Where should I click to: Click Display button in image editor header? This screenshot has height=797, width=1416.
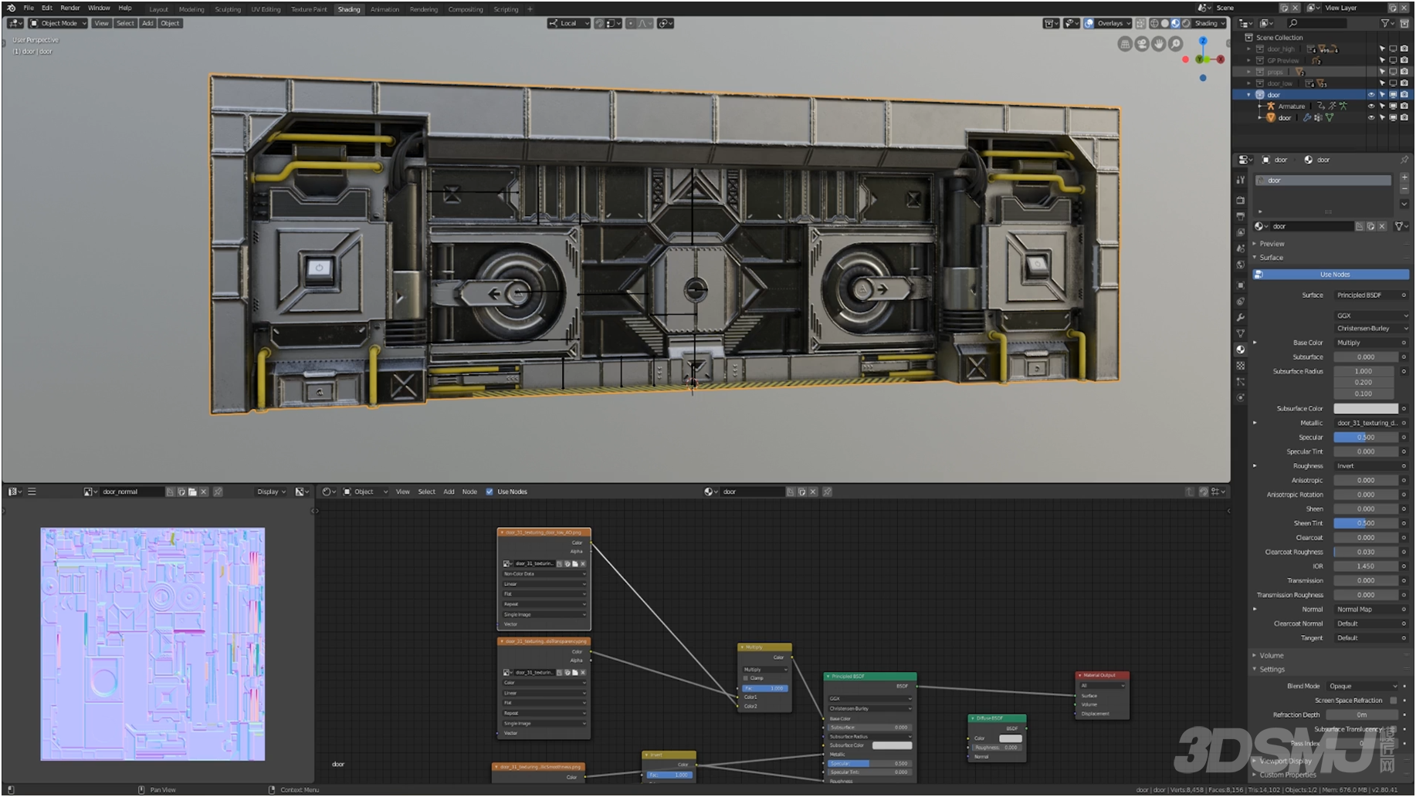tap(271, 491)
